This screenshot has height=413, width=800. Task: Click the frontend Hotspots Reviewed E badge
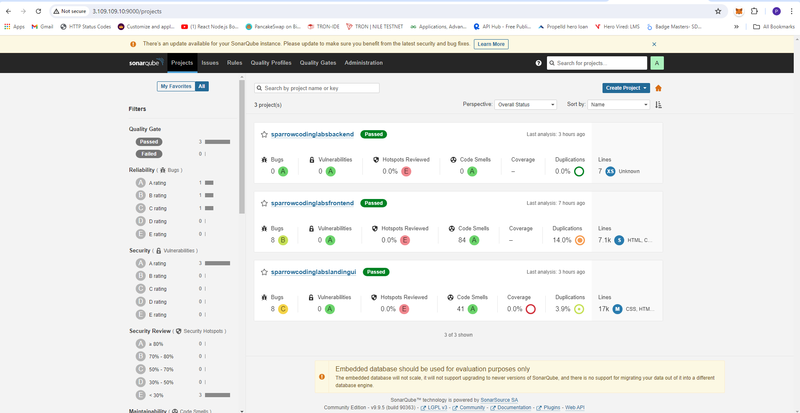tap(405, 240)
